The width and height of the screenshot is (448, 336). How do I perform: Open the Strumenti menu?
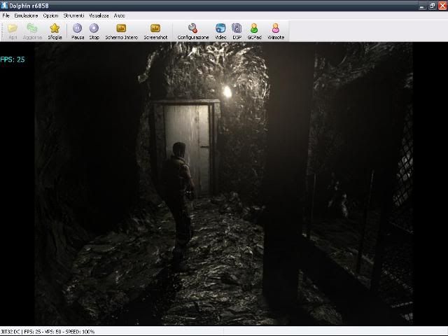(x=73, y=15)
